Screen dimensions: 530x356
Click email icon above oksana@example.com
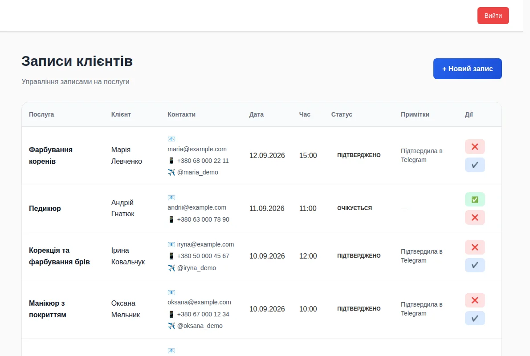(x=171, y=292)
